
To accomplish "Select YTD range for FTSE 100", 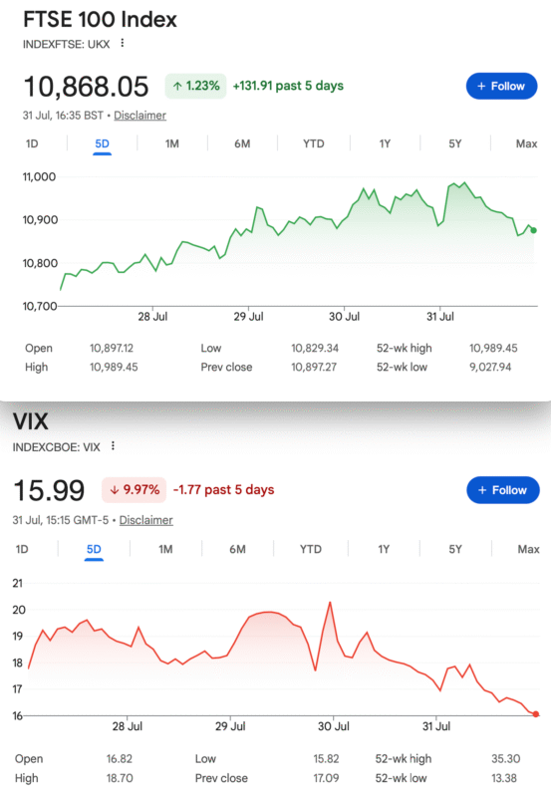I will [313, 143].
